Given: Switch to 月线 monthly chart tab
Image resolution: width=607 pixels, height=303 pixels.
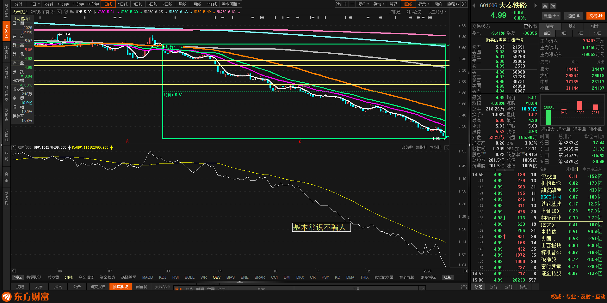Looking at the screenshot, I should pos(197,4).
